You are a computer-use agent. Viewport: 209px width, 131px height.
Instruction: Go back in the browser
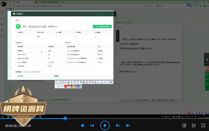point(10,6)
